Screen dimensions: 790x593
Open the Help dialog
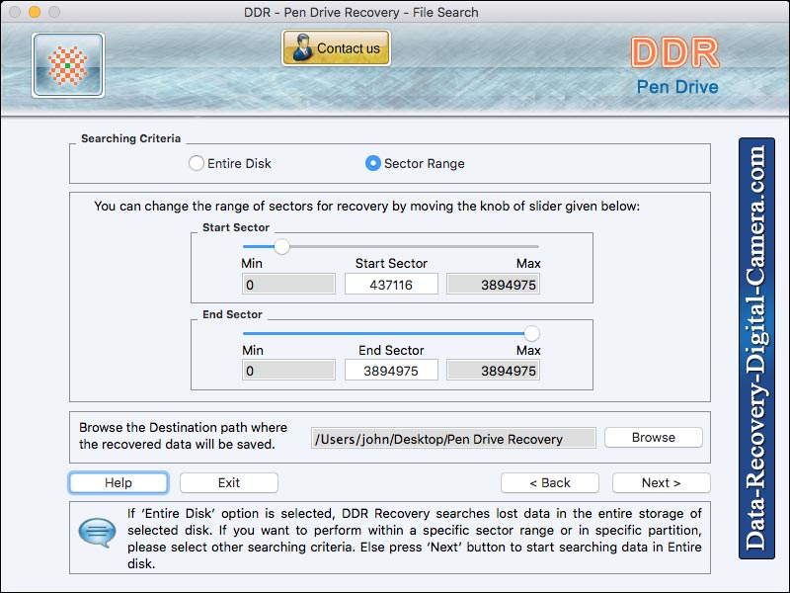point(118,482)
